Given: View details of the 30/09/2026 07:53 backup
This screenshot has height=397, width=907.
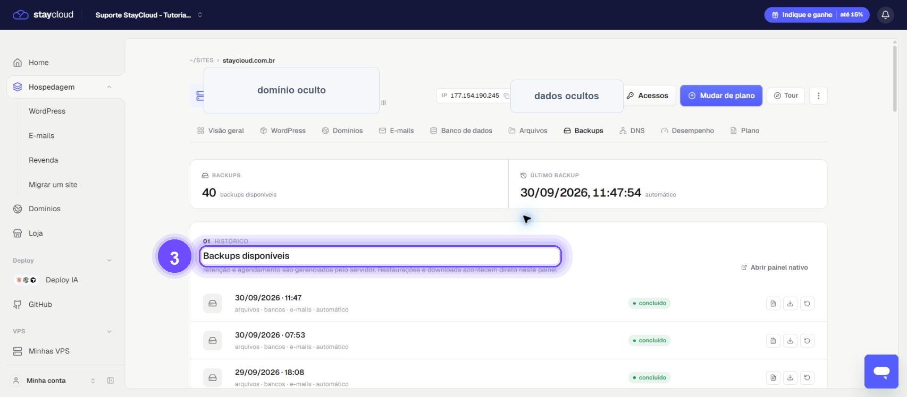Looking at the screenshot, I should [x=773, y=341].
